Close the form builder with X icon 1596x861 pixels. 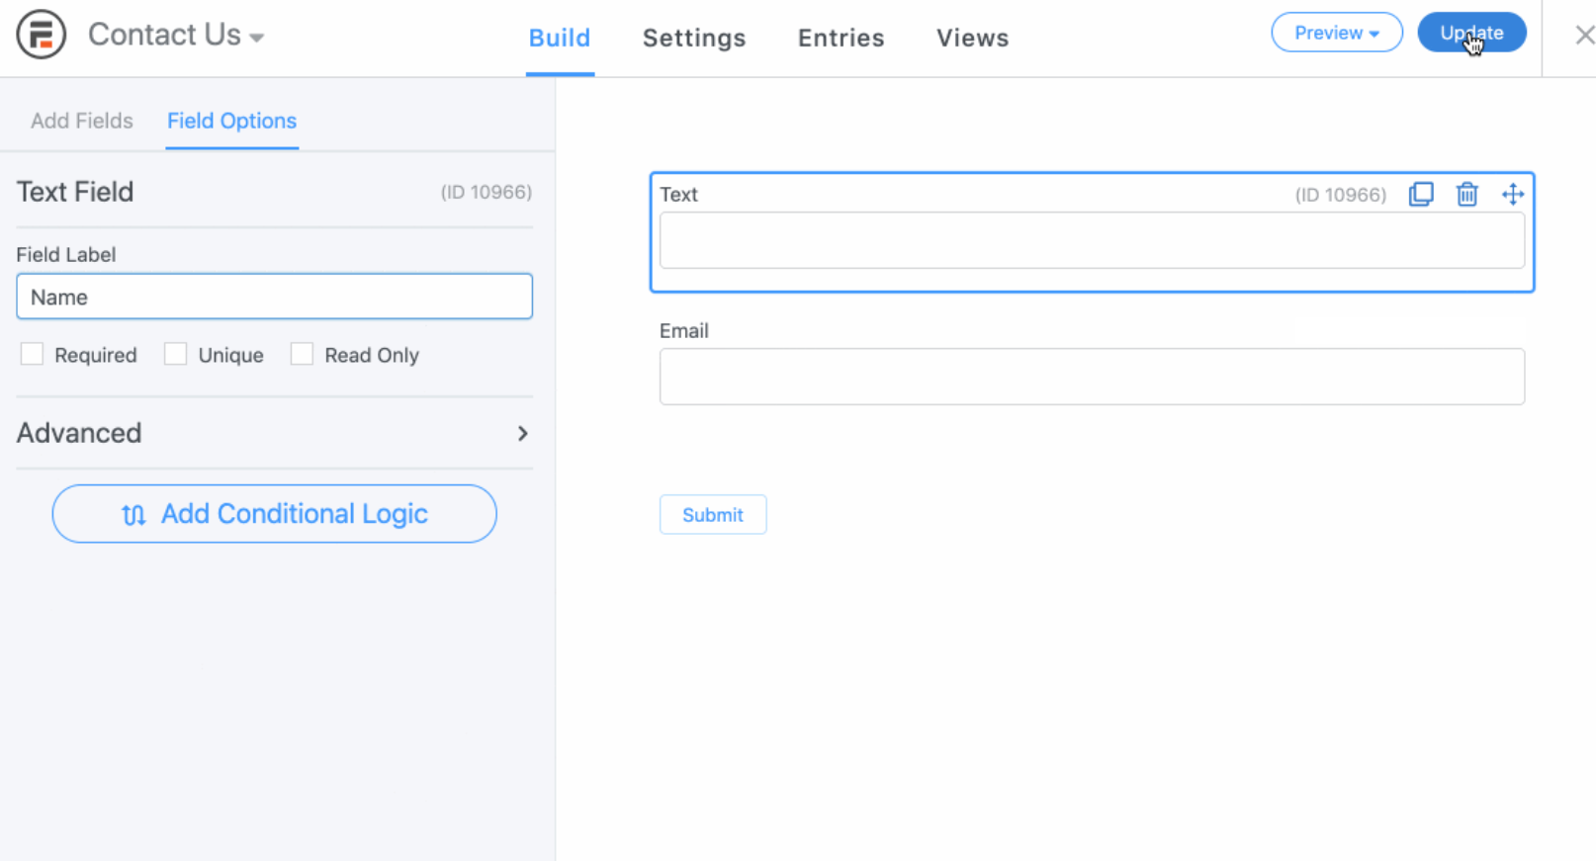click(x=1584, y=36)
